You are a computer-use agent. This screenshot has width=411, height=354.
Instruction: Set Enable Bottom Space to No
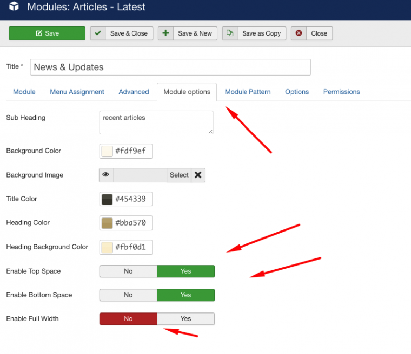(x=128, y=295)
